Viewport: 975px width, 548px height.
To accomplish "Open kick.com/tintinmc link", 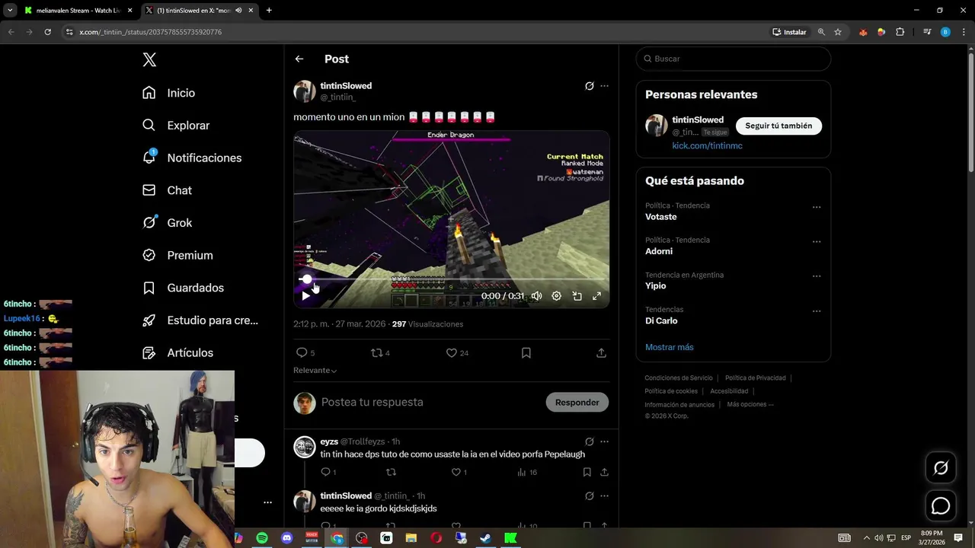I will tap(707, 145).
